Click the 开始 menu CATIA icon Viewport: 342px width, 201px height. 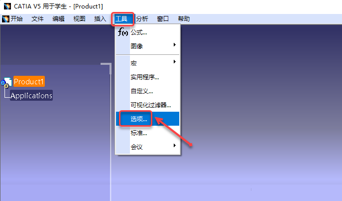point(5,19)
